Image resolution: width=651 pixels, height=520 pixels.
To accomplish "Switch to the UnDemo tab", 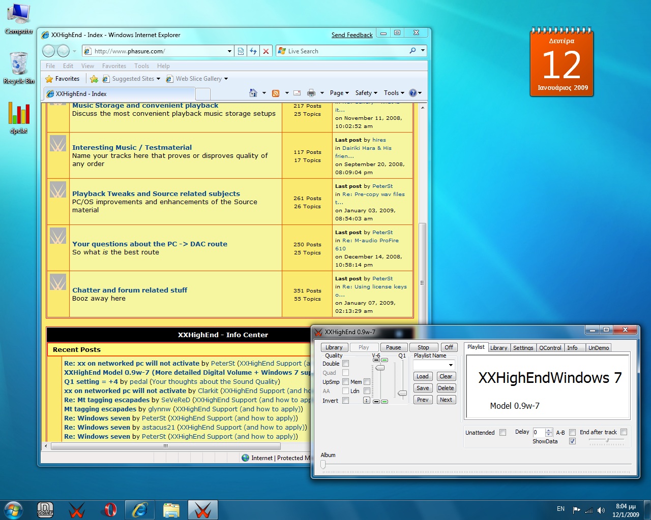I will tap(599, 348).
